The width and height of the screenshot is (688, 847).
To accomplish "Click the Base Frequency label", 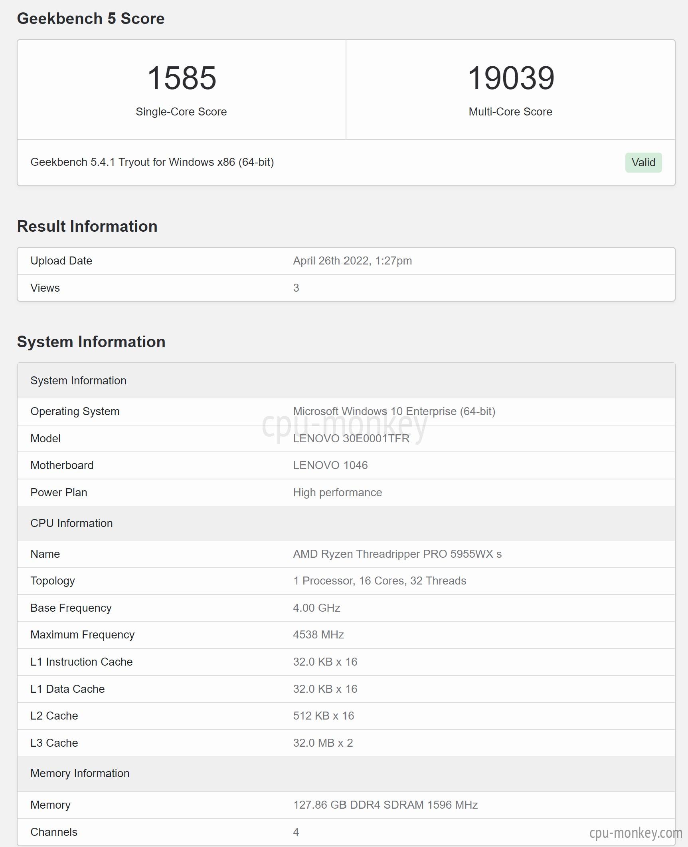I will [71, 608].
